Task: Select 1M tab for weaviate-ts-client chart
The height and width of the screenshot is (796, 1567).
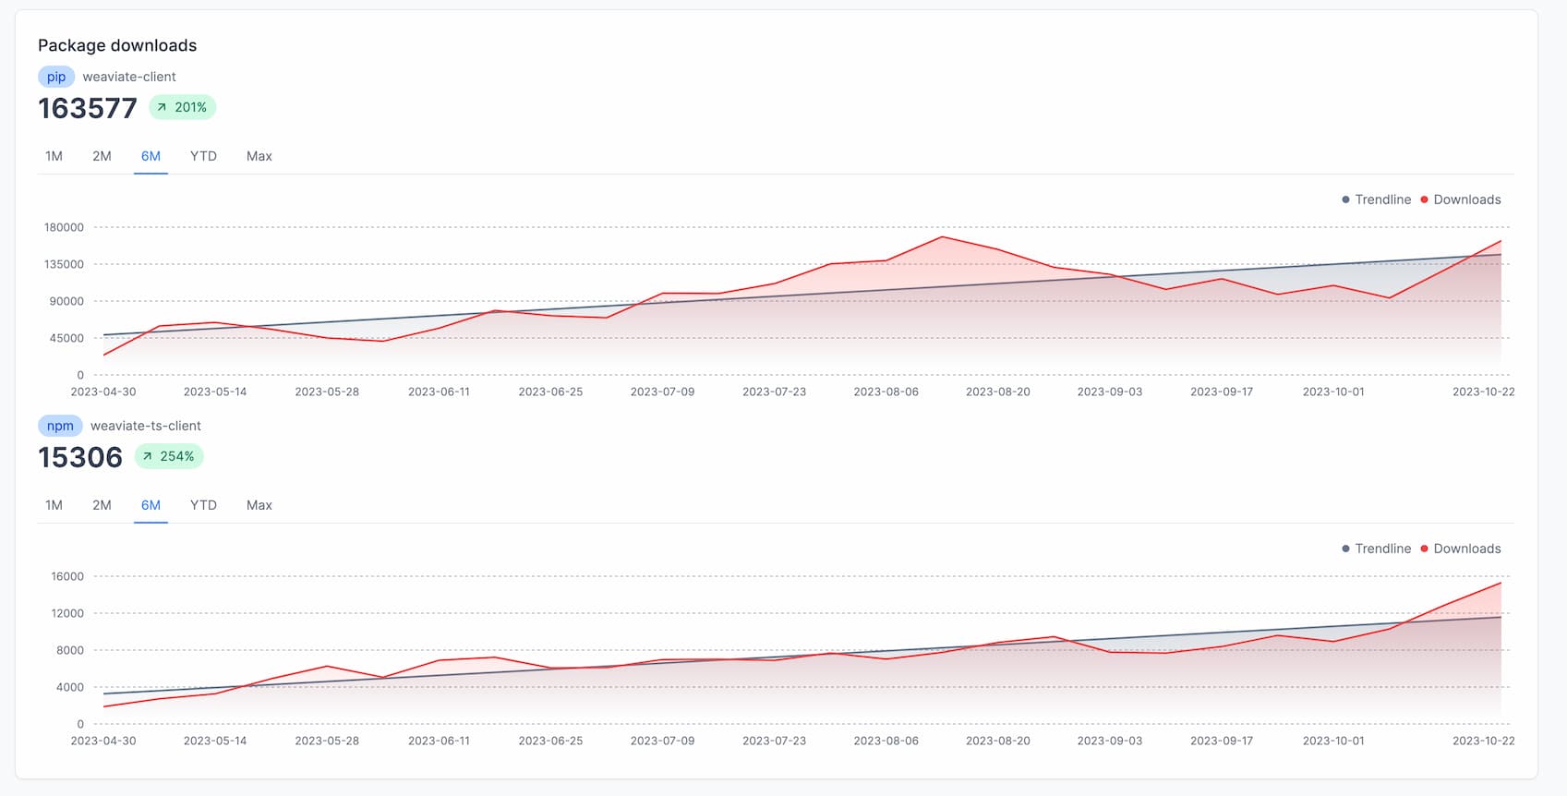Action: (x=54, y=505)
